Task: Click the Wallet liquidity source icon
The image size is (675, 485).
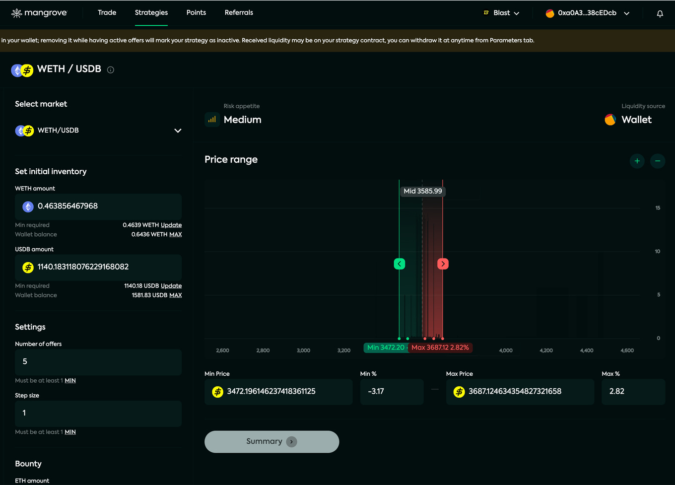Action: tap(610, 120)
